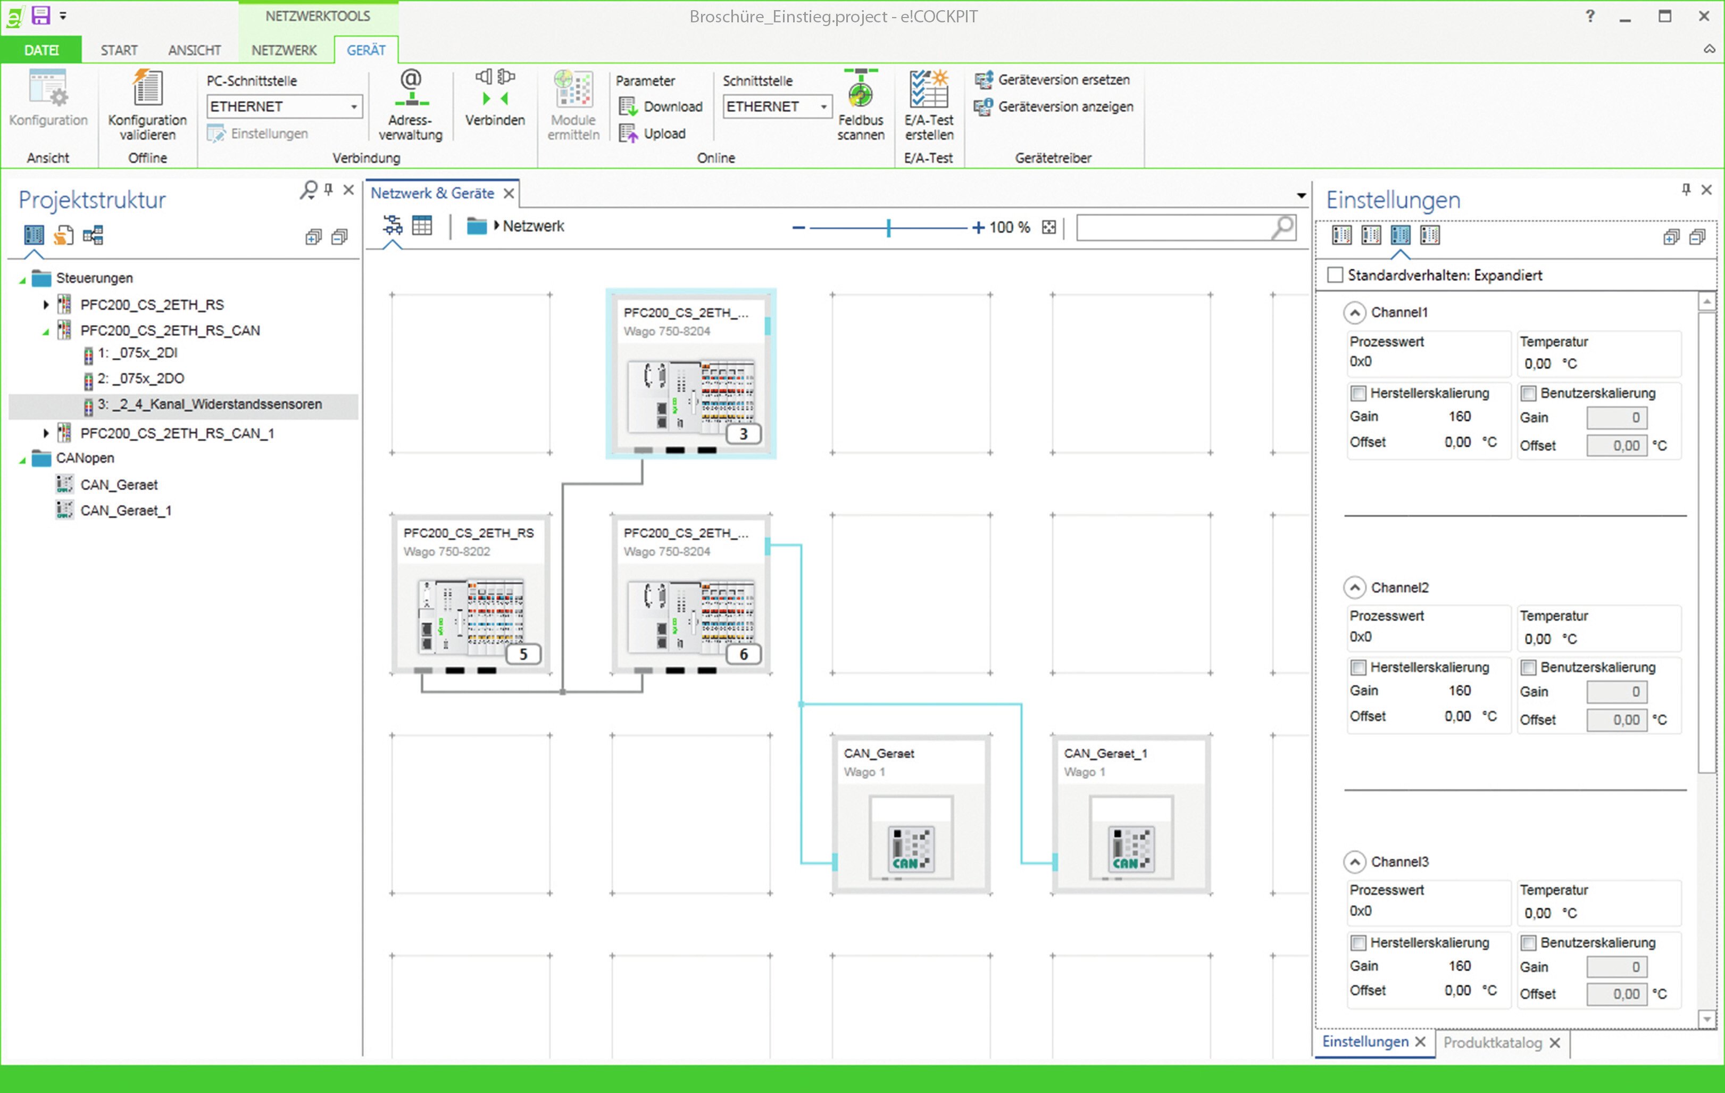Viewport: 1725px width, 1093px height.
Task: Open tab list dropdown arrow in editor area
Action: 1301,195
